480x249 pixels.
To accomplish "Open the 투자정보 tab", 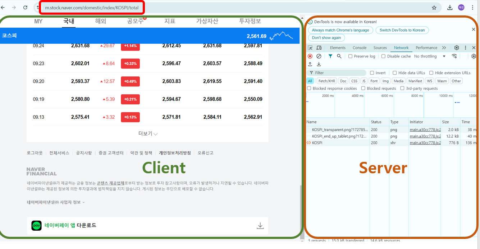I will pos(250,21).
